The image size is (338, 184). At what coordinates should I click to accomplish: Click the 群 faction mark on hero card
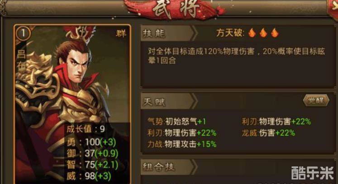121,33
